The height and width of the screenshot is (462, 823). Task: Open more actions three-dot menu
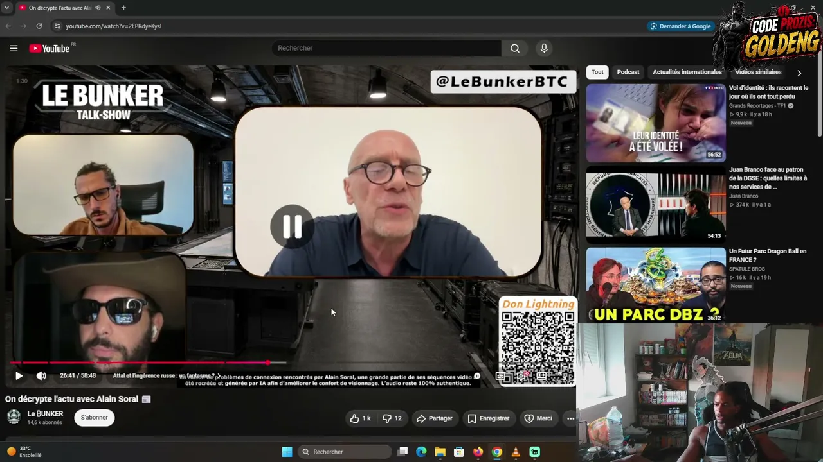pos(570,418)
